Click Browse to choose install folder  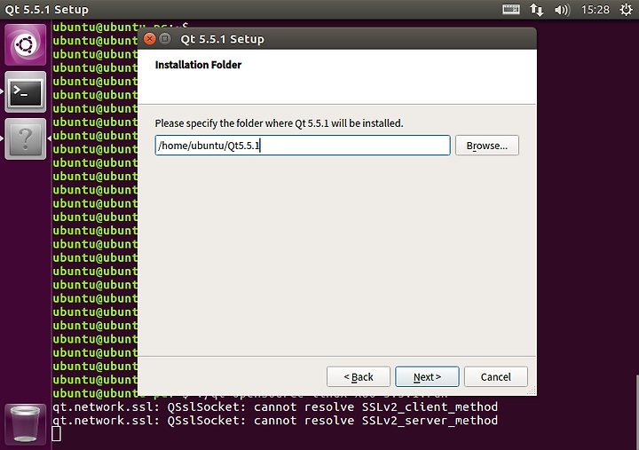tap(487, 146)
